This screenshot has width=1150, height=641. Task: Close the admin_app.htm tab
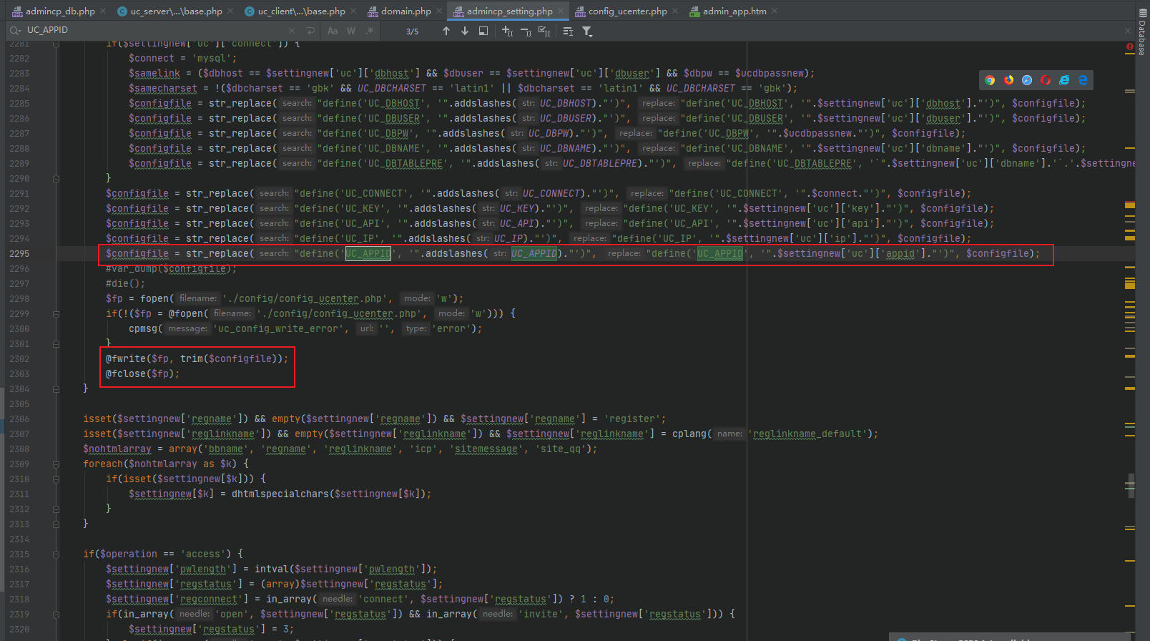click(x=775, y=11)
